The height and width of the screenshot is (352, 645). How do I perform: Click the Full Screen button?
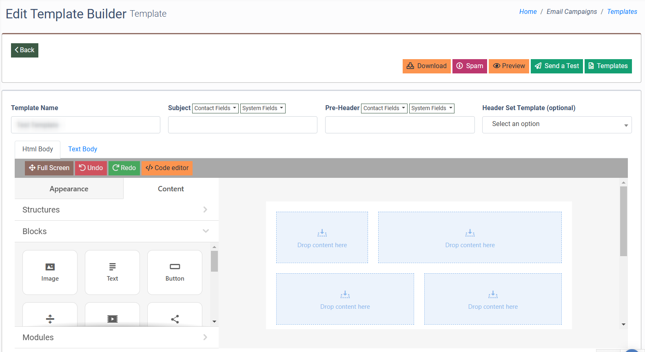[x=49, y=168]
